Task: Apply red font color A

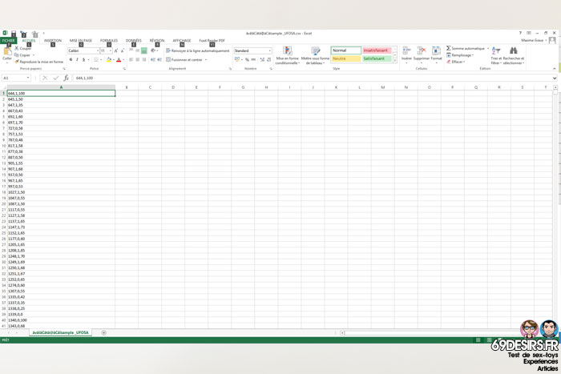Action: click(x=119, y=60)
